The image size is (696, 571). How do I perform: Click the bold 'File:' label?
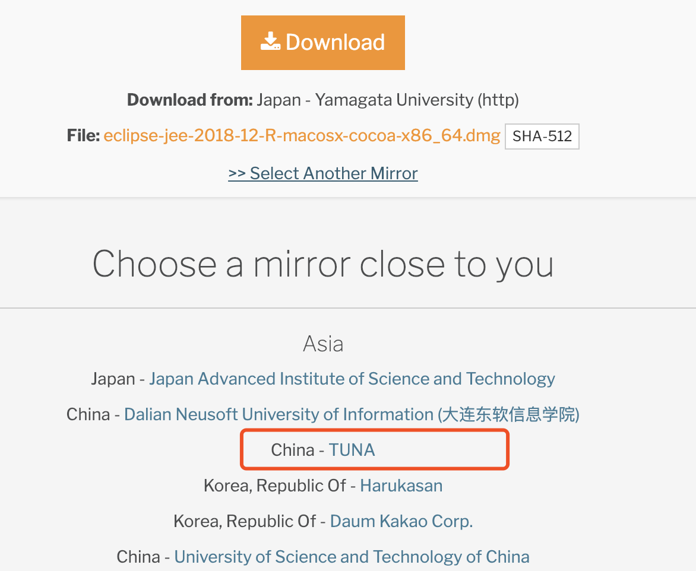[83, 136]
